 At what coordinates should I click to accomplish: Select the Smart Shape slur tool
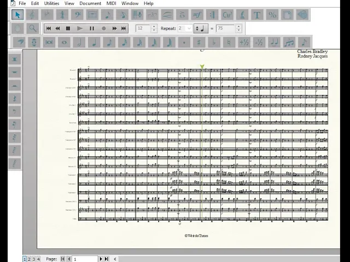pyautogui.click(x=167, y=15)
